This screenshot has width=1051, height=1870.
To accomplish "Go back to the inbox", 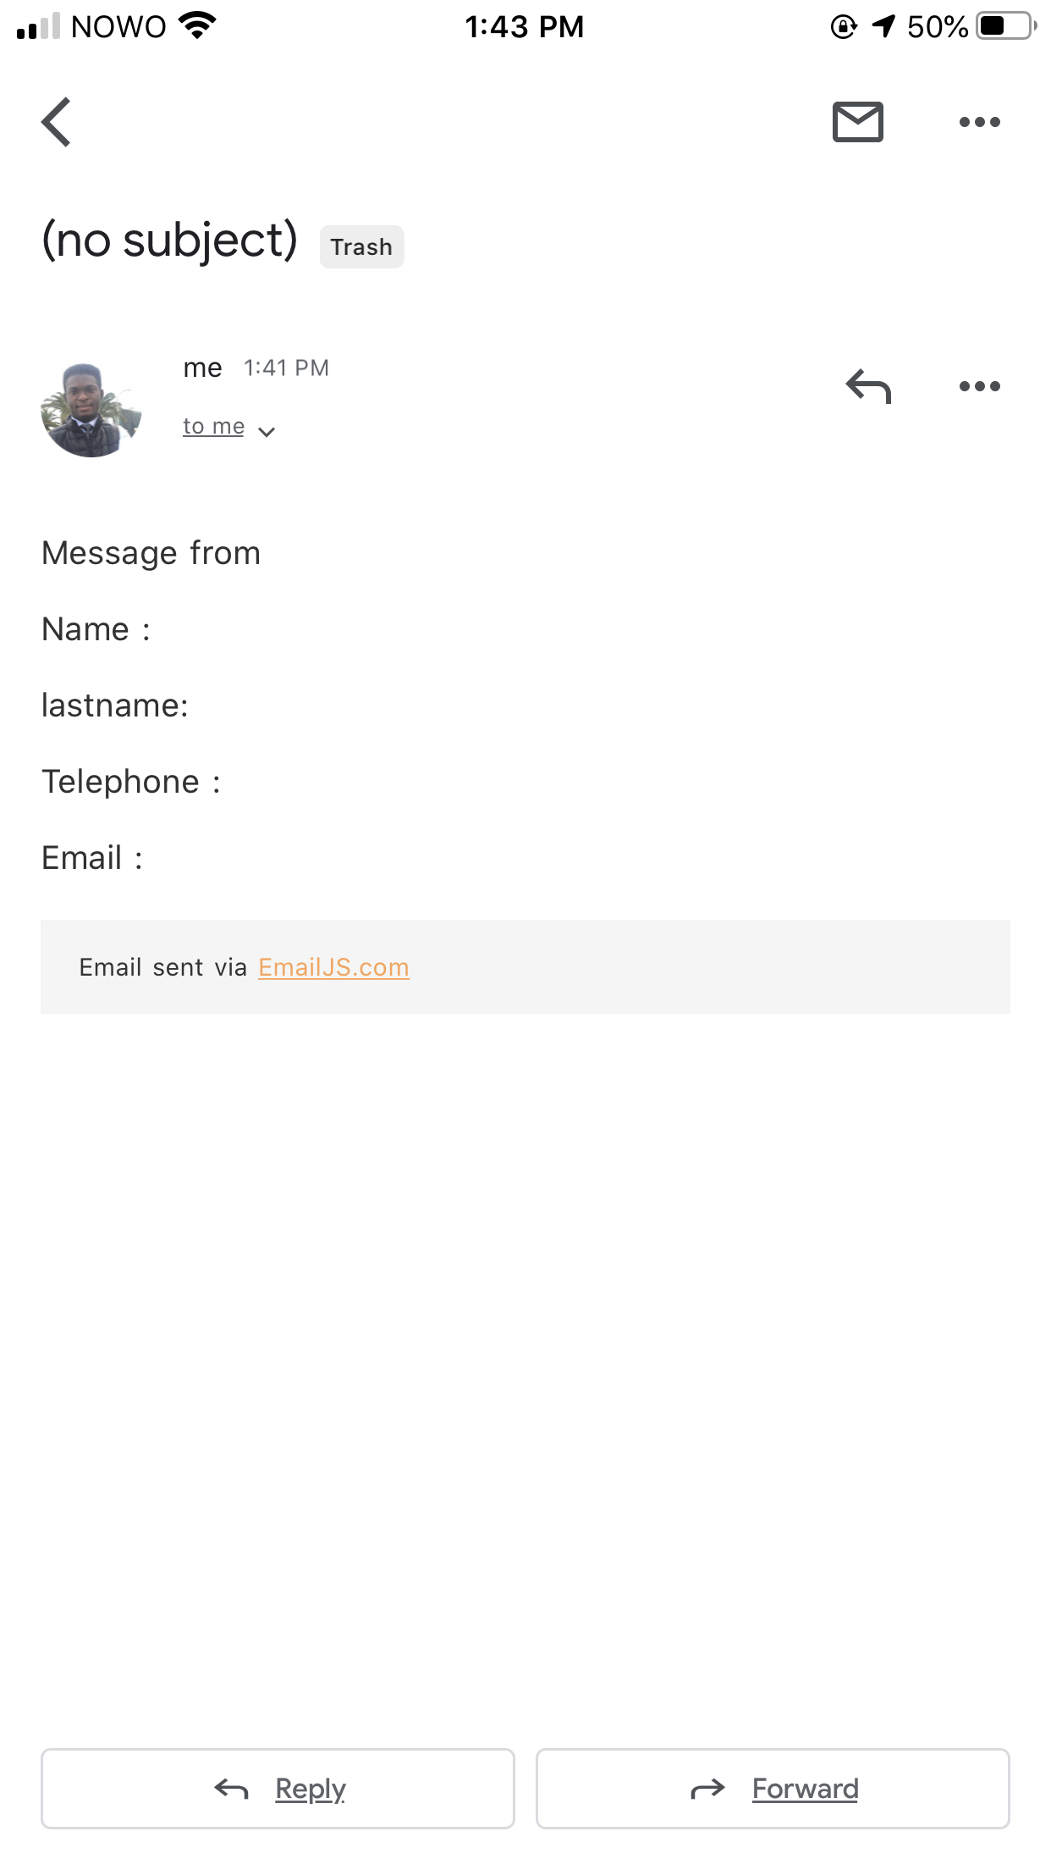I will point(55,121).
